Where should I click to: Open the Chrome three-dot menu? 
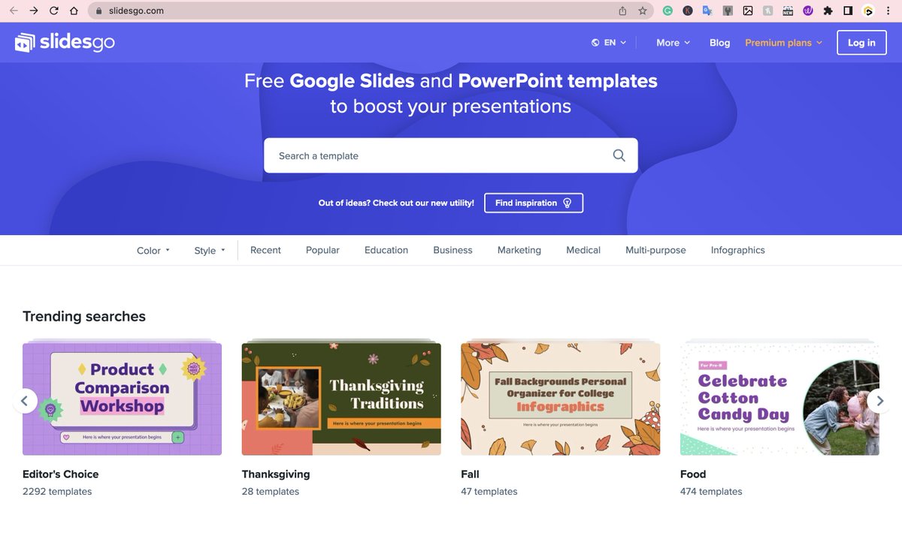[x=888, y=11]
